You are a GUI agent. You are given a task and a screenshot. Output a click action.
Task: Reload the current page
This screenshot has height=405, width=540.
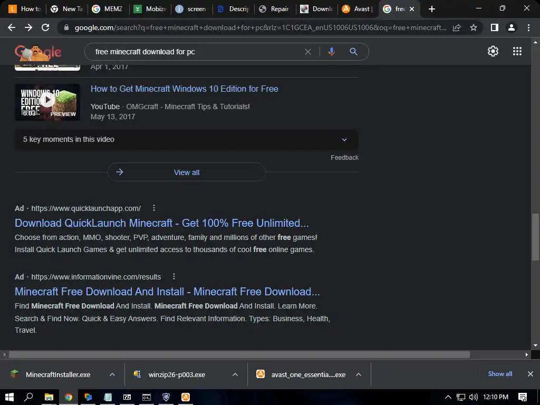(45, 27)
